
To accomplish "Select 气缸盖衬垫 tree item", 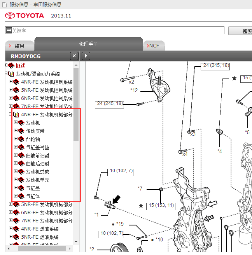I will click(x=37, y=147).
